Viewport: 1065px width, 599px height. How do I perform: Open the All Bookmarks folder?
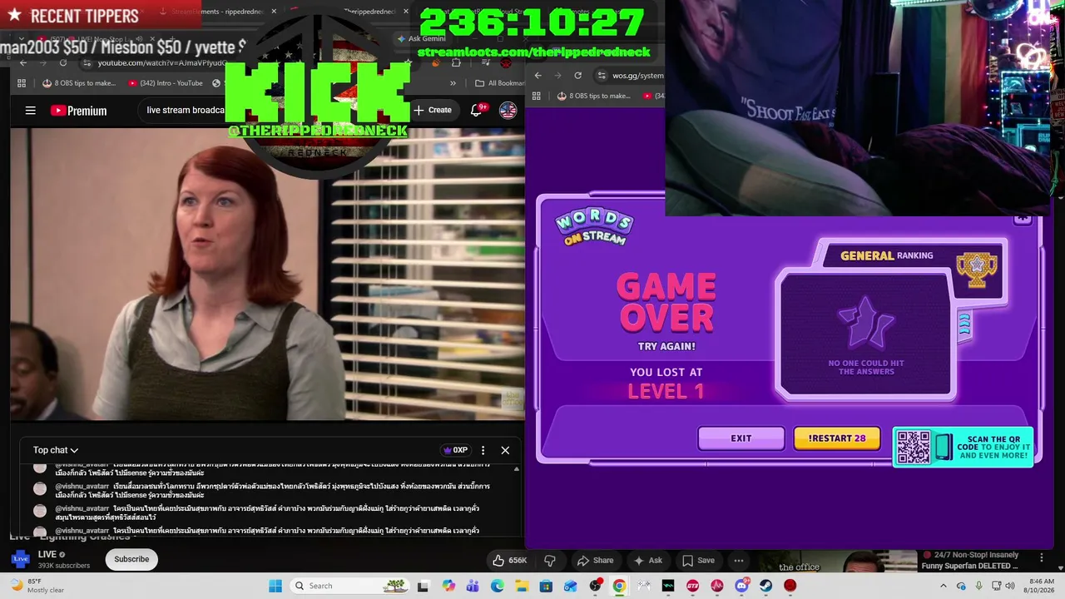click(x=499, y=83)
